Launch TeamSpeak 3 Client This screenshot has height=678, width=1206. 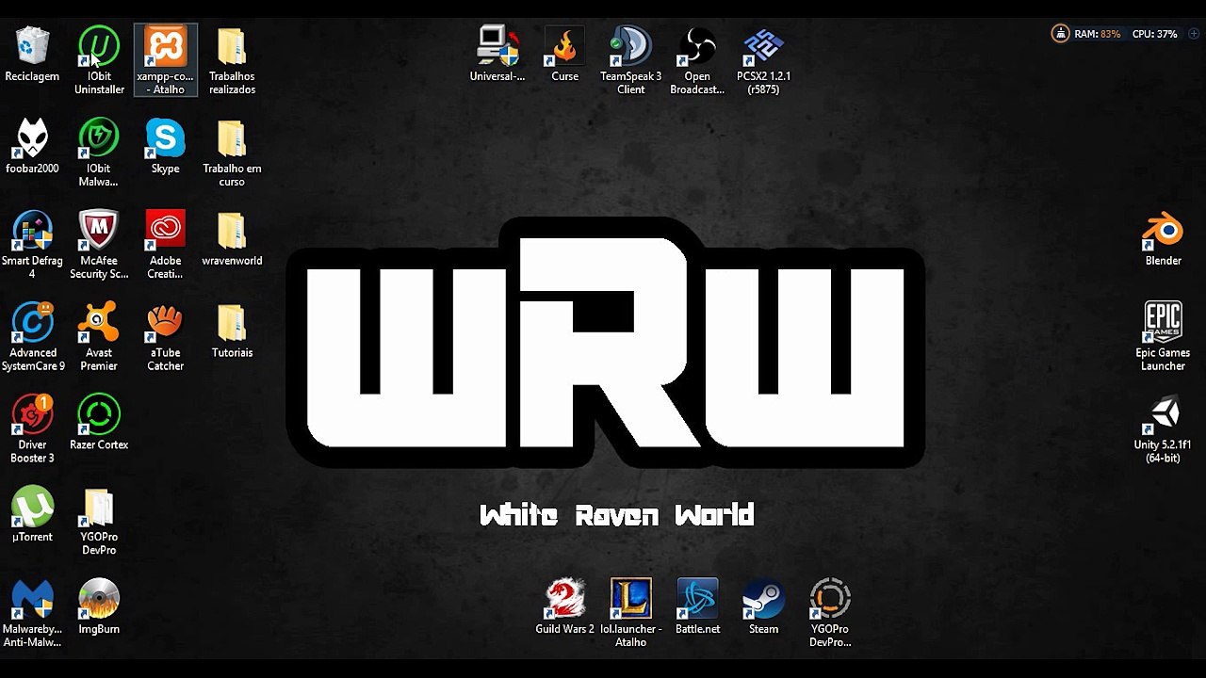(x=630, y=61)
